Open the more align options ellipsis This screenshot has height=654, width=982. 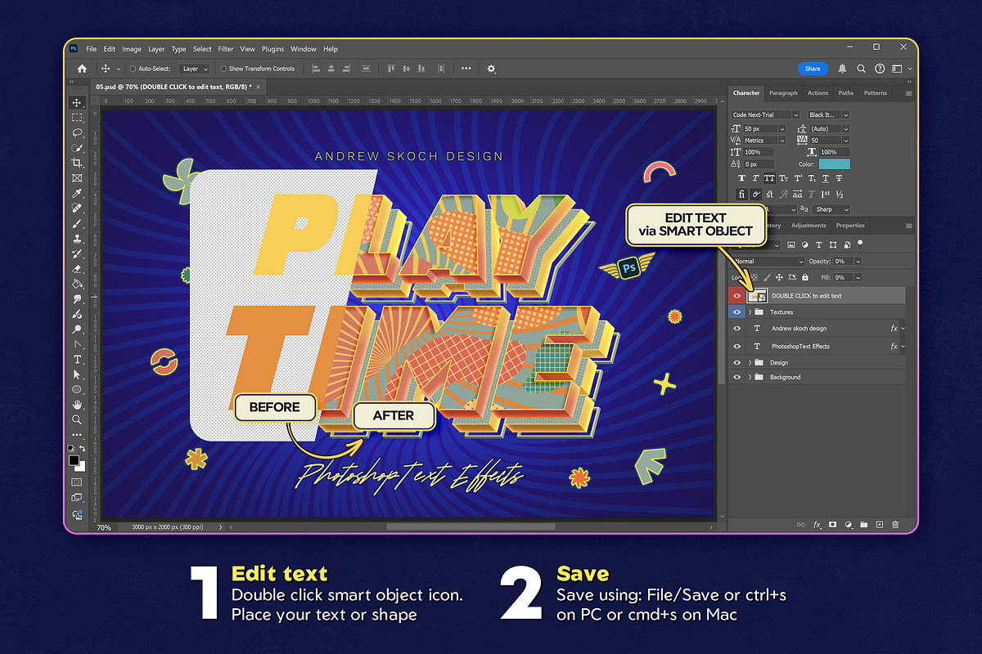click(x=466, y=69)
